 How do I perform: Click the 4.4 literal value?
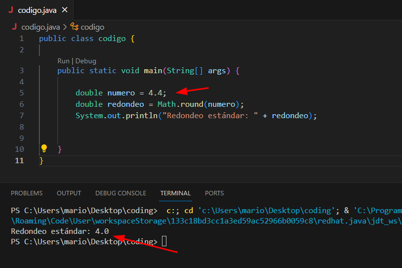[156, 92]
